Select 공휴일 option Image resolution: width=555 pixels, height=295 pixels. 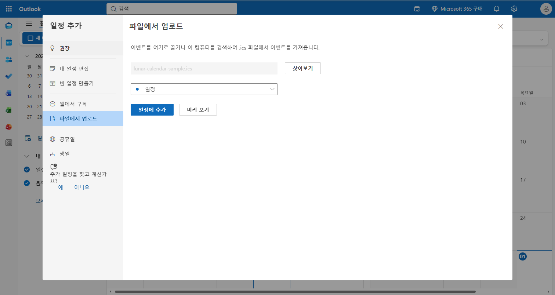(x=83, y=139)
